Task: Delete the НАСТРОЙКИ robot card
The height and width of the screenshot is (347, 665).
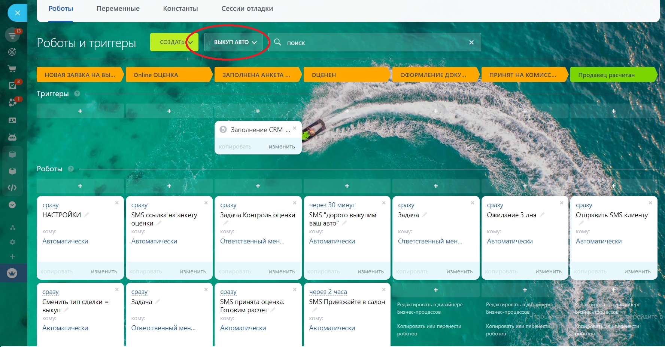Action: tap(117, 203)
